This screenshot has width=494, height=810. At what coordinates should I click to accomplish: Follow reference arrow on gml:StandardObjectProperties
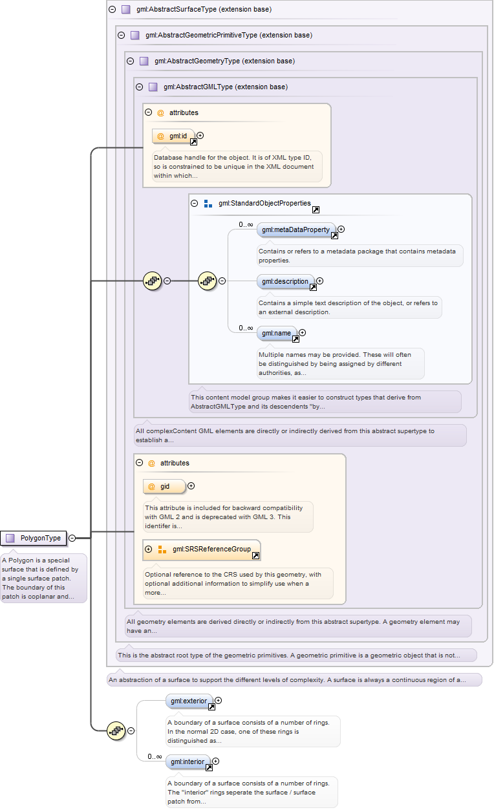[x=316, y=210]
